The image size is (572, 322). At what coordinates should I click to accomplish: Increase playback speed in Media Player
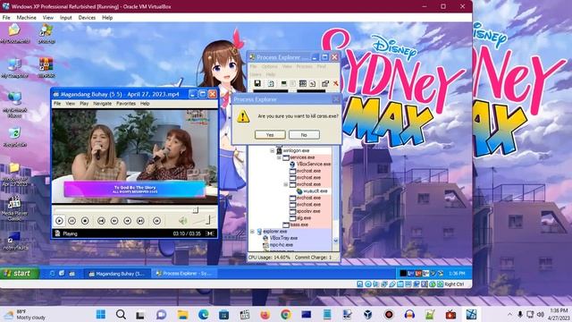127,221
